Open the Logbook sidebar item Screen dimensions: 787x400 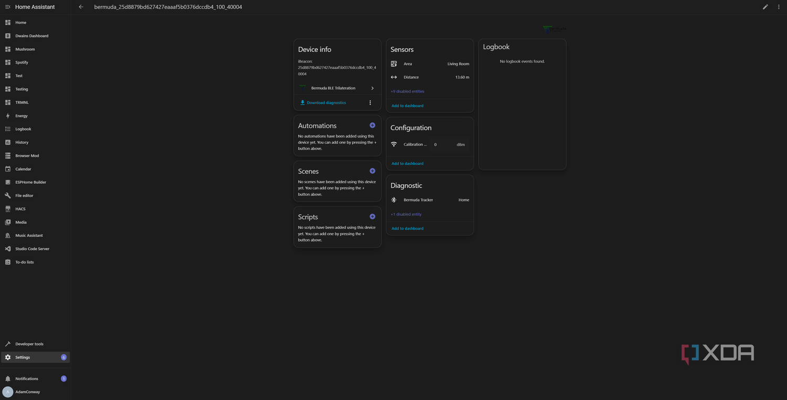[35, 129]
